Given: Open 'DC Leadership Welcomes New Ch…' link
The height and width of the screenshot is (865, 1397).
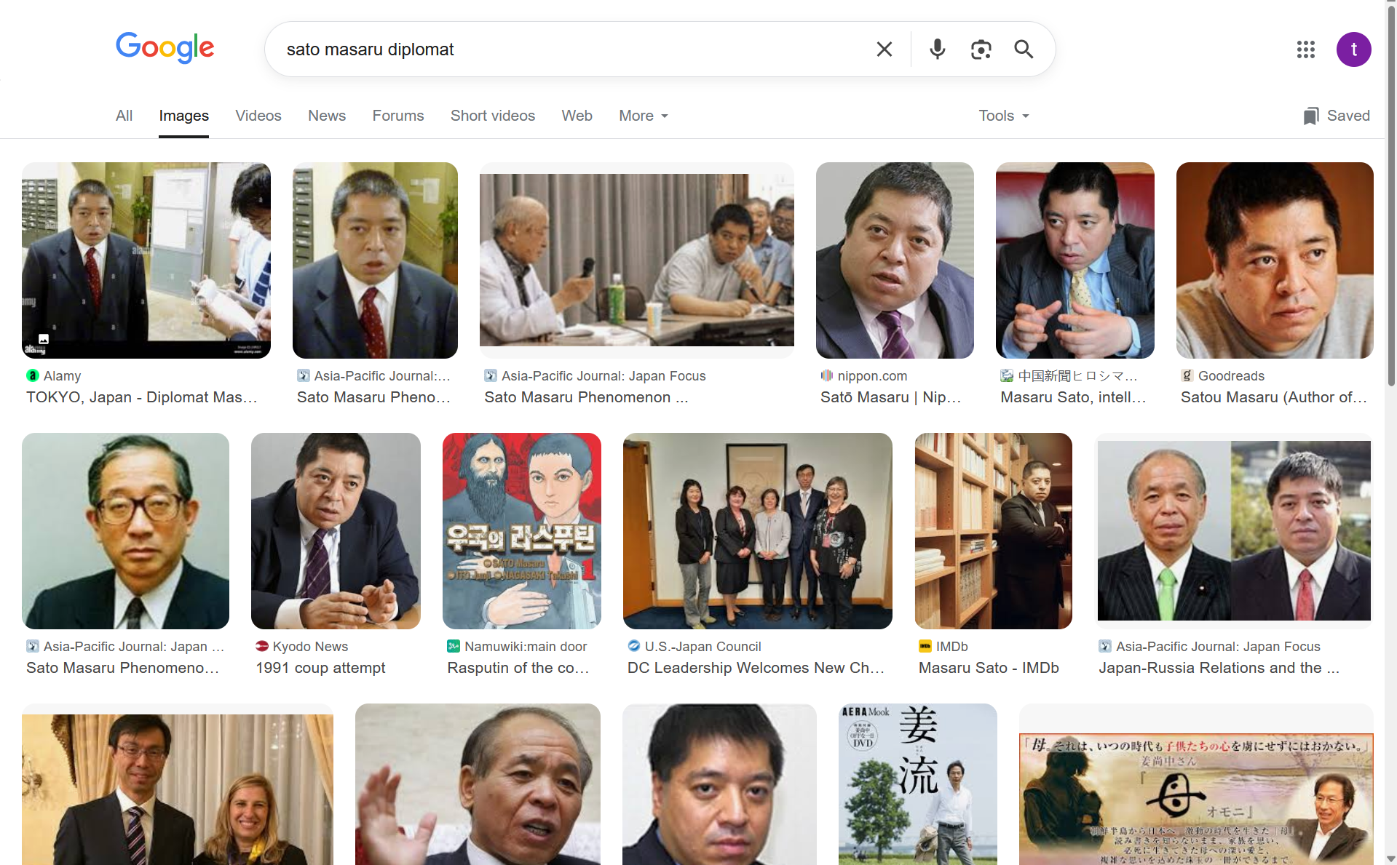Looking at the screenshot, I should (756, 668).
